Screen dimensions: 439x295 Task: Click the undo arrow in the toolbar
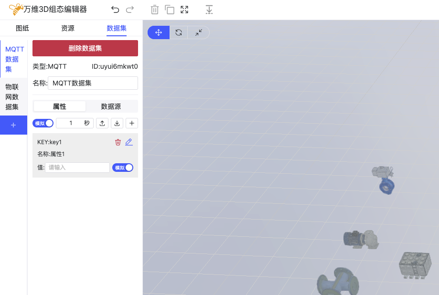coord(115,10)
